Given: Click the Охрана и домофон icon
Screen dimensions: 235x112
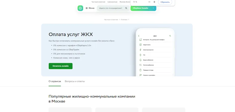Looking at the screenshot, I should pyautogui.click(x=140, y=75).
